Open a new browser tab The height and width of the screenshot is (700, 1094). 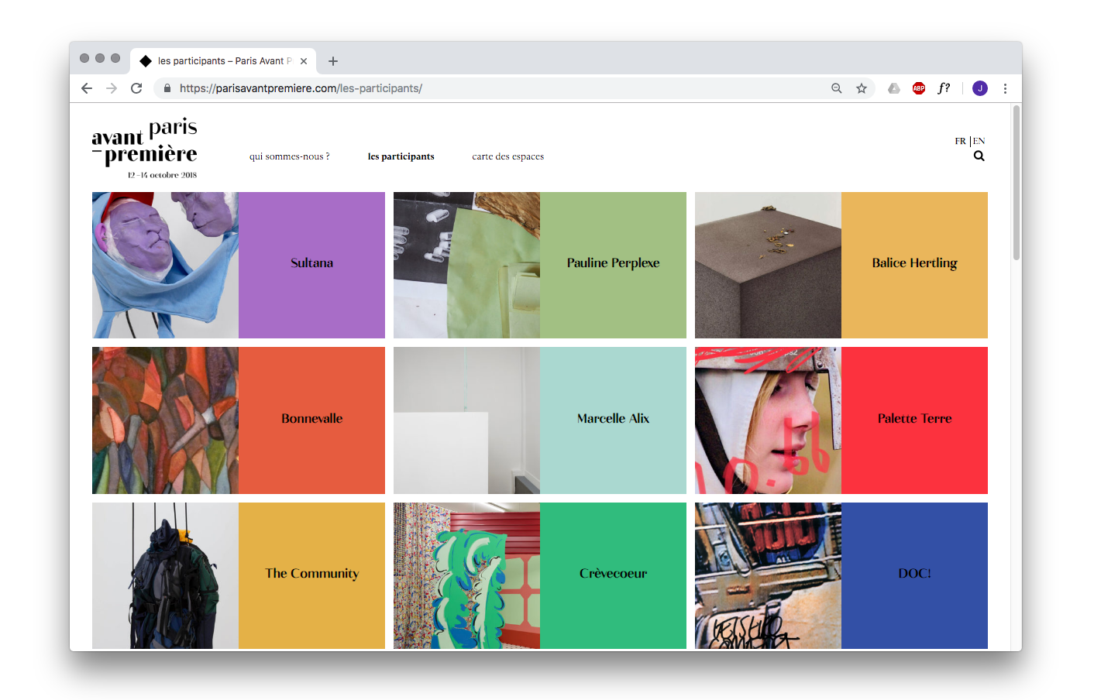(333, 61)
